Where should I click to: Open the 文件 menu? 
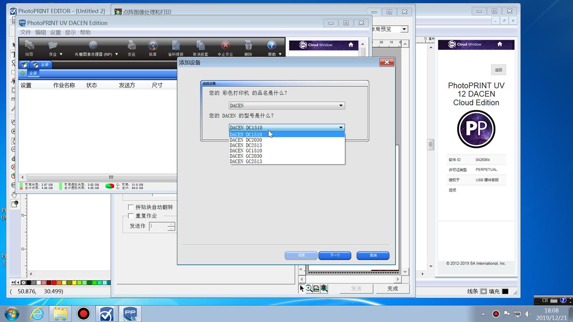25,32
